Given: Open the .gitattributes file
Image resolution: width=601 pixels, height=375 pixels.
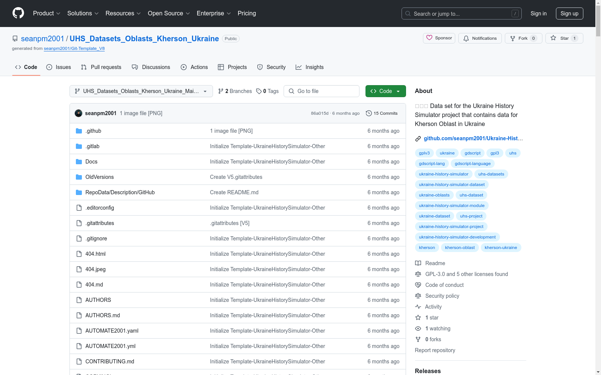Looking at the screenshot, I should click(x=100, y=223).
